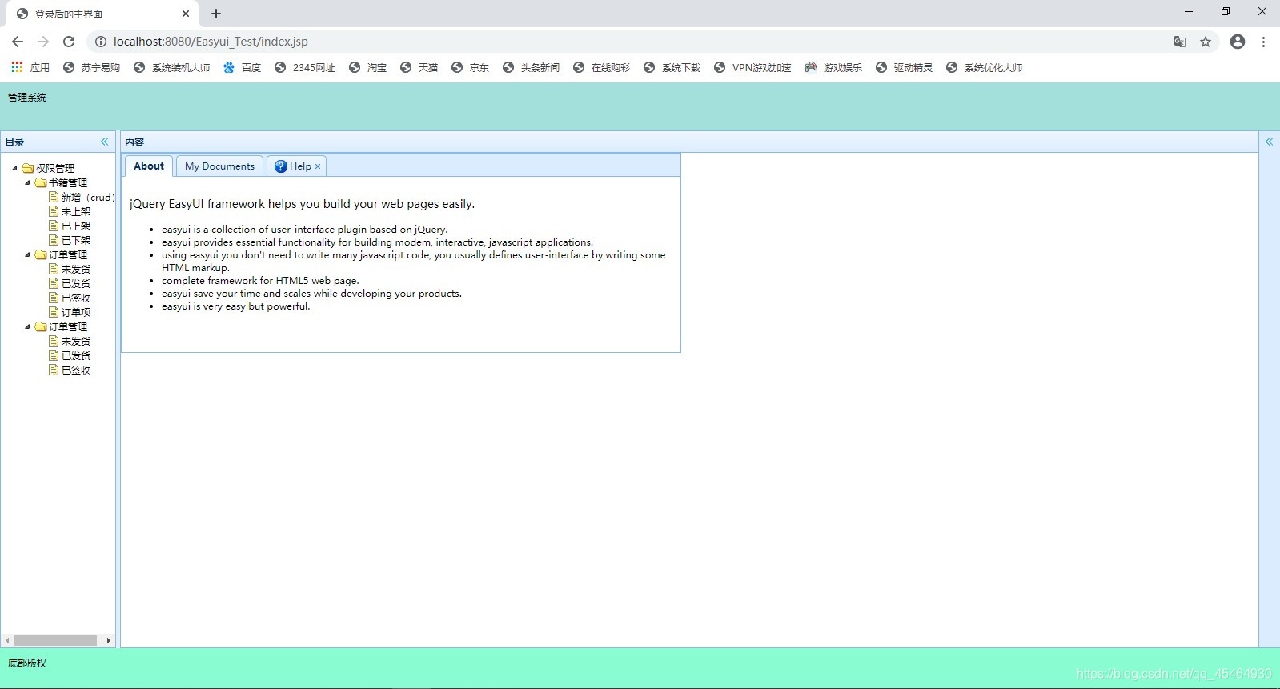Click the 管理系统 header text
This screenshot has height=689, width=1280.
pyautogui.click(x=27, y=98)
